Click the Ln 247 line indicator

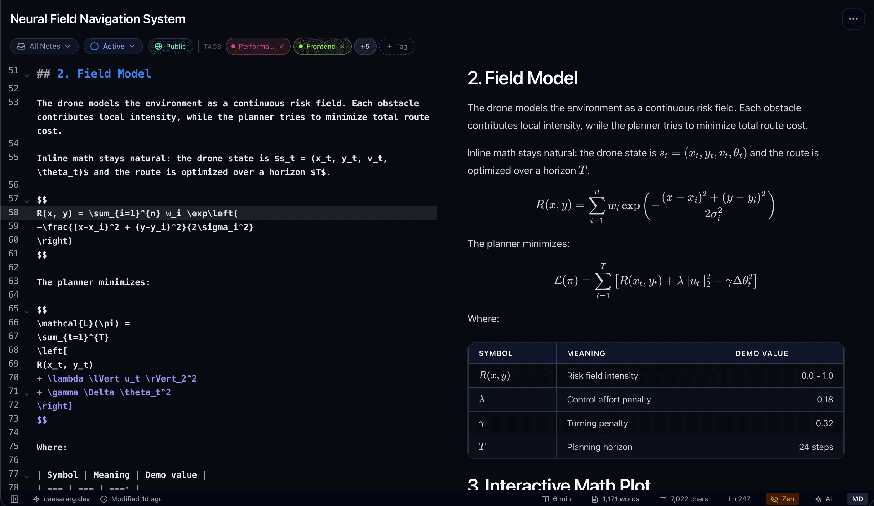[739, 499]
